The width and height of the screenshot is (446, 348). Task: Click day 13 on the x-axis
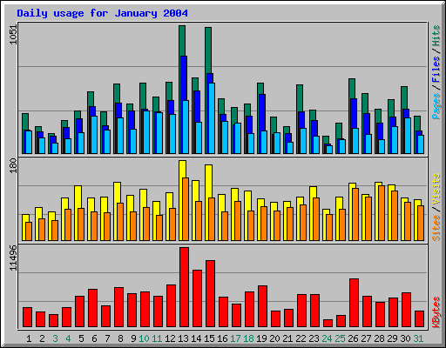click(x=183, y=338)
